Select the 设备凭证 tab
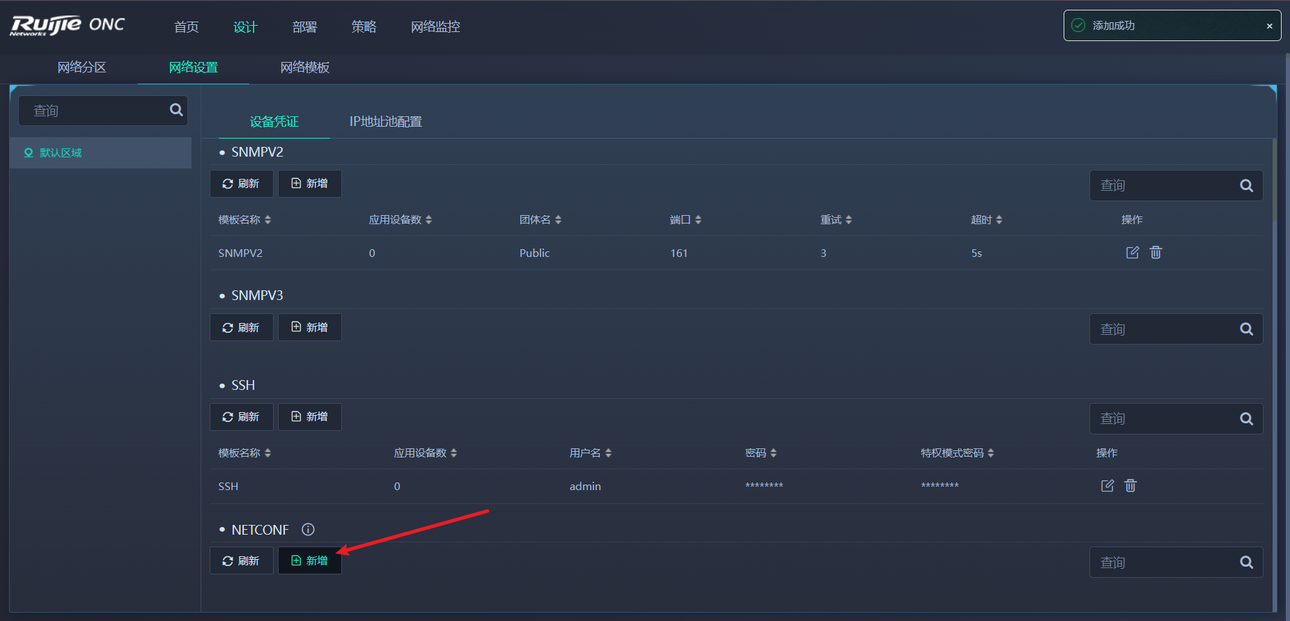The width and height of the screenshot is (1290, 621). pyautogui.click(x=274, y=122)
